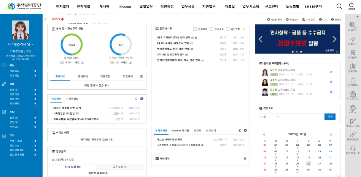Open 전자결재 in the top menu
Viewport: 361px width, 177px height.
pyautogui.click(x=63, y=6)
